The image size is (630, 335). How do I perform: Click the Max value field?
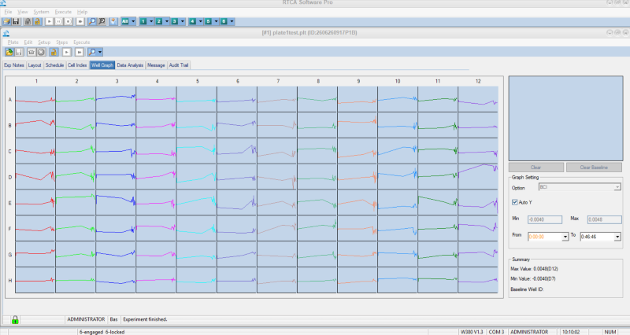click(604, 220)
